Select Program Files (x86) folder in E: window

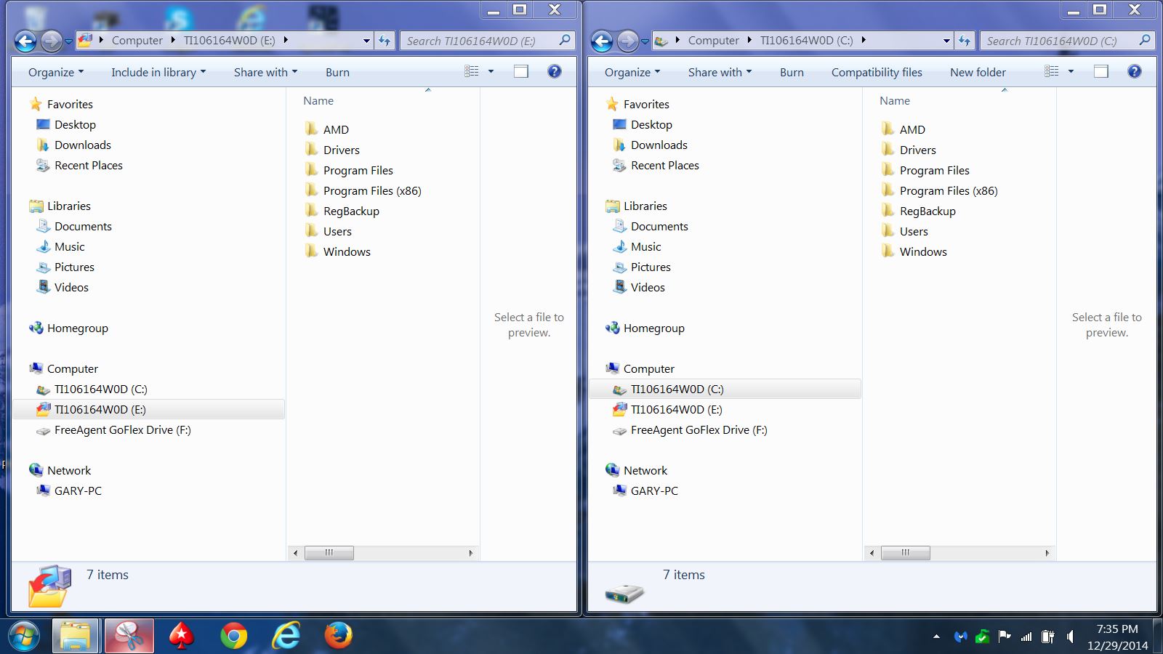[363, 190]
